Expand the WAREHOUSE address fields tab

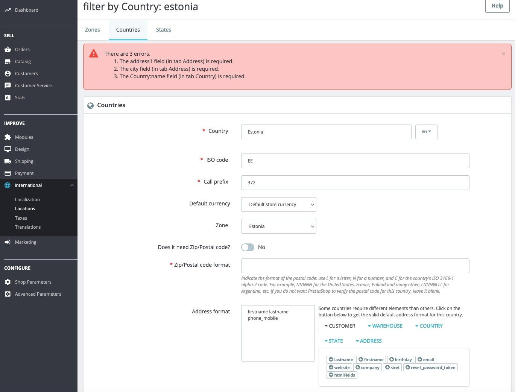pos(385,326)
